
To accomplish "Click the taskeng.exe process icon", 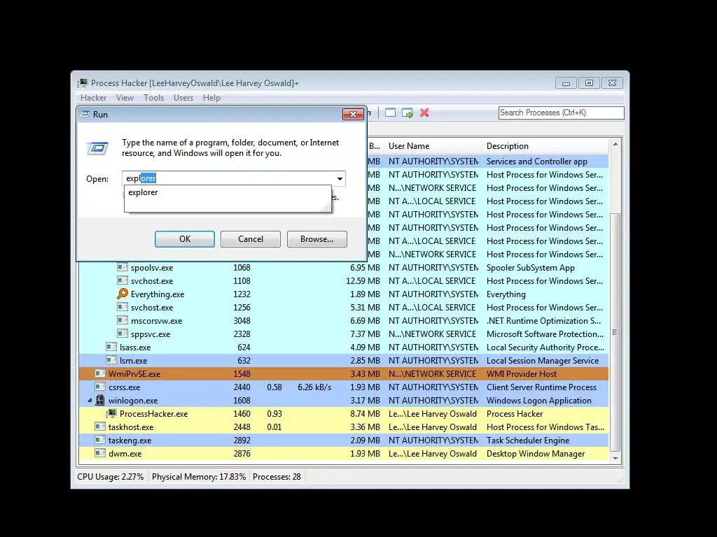I will coord(100,440).
